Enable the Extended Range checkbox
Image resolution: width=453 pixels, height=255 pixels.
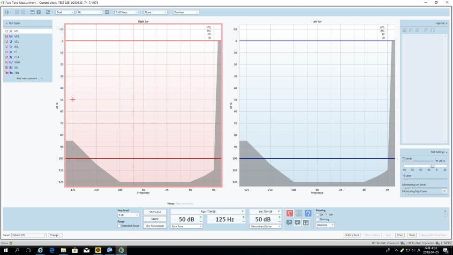[119, 226]
